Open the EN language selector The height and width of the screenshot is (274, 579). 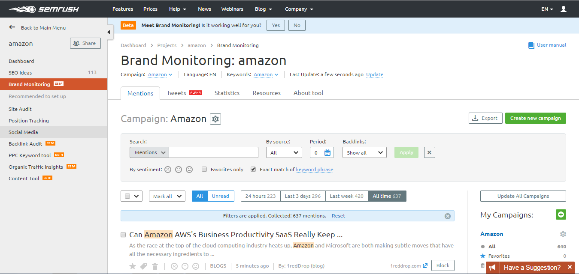pos(547,9)
